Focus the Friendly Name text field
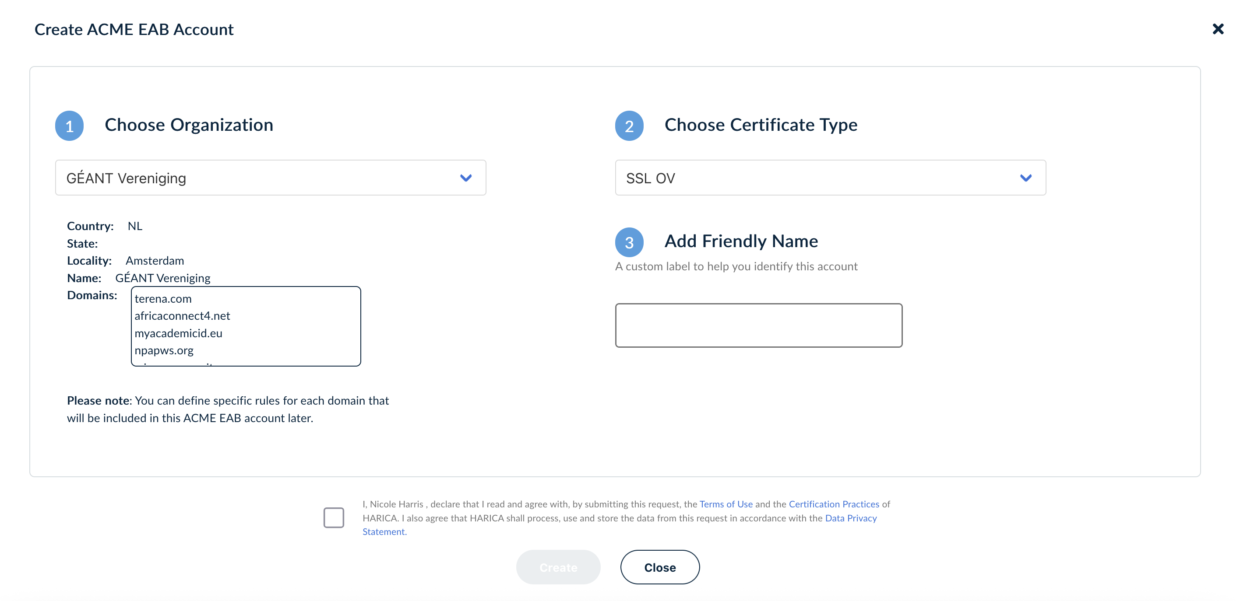This screenshot has width=1240, height=601. pos(759,325)
